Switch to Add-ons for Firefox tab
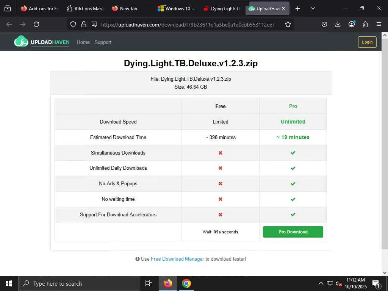This screenshot has height=291, width=388. click(39, 8)
